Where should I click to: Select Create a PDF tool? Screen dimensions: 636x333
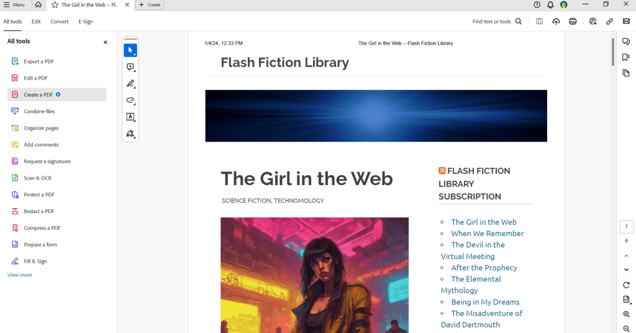coord(57,94)
